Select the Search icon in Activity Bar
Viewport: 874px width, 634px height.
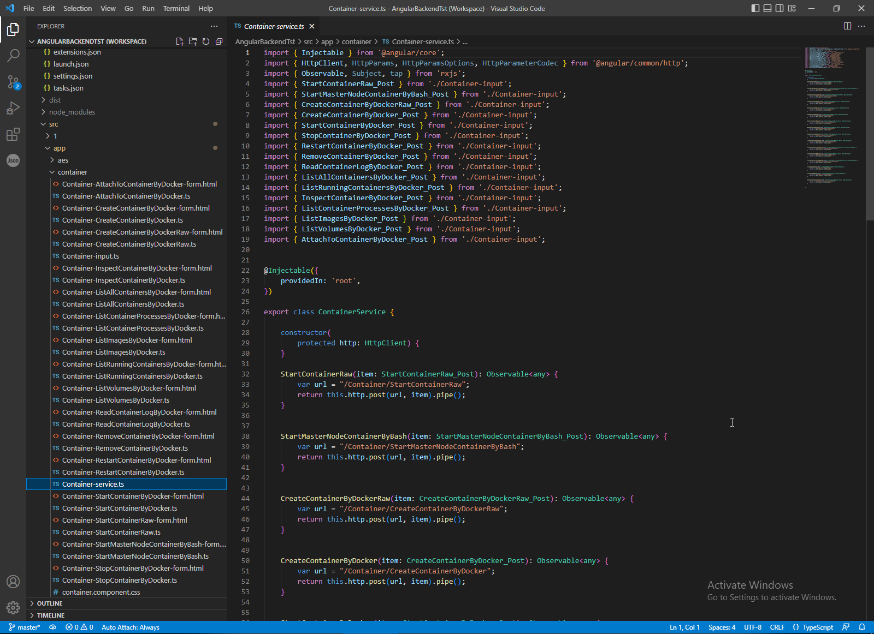(13, 56)
